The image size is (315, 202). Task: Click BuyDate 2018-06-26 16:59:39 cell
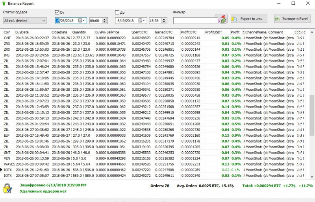32,44
